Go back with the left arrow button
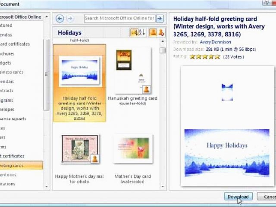The image size is (276, 207). [x=60, y=19]
